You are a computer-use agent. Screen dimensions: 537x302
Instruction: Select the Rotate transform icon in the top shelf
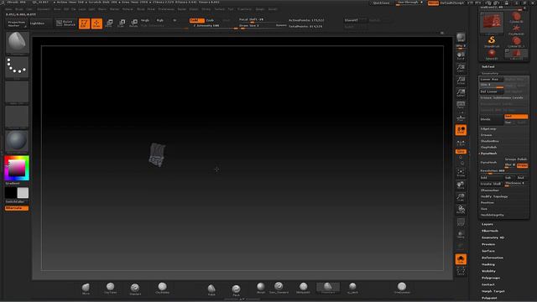click(x=133, y=23)
